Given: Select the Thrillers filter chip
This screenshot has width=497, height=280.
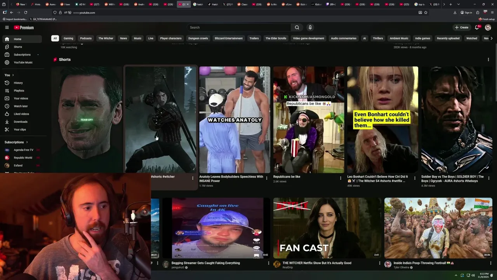Looking at the screenshot, I should point(378,38).
